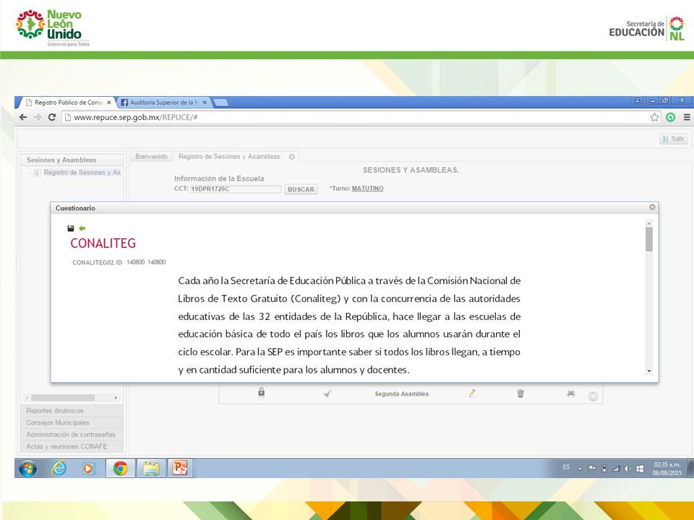Click the network signal tray icon
Image resolution: width=694 pixels, height=520 pixels.
(x=616, y=469)
